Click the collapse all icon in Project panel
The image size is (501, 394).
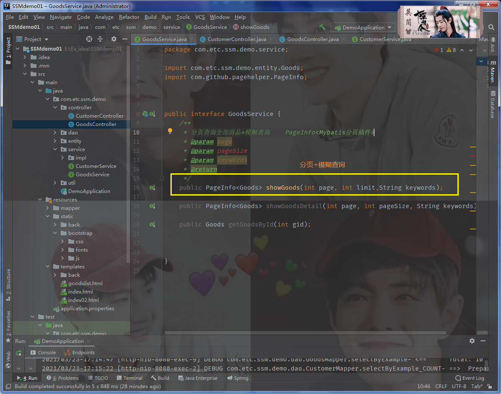100,39
